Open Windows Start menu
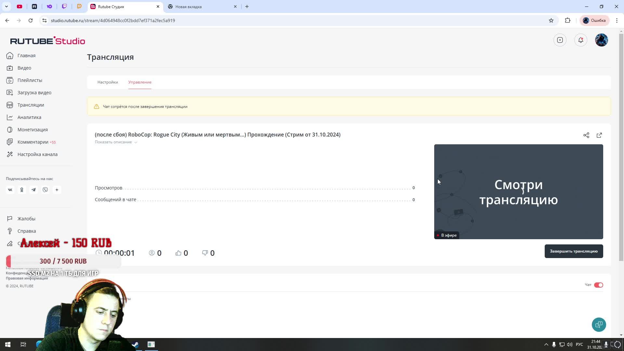The image size is (624, 351). (8, 344)
